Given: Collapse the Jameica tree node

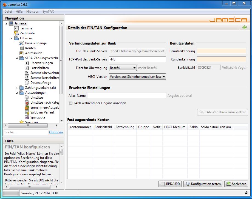Looking at the screenshot, I should click(6, 24).
